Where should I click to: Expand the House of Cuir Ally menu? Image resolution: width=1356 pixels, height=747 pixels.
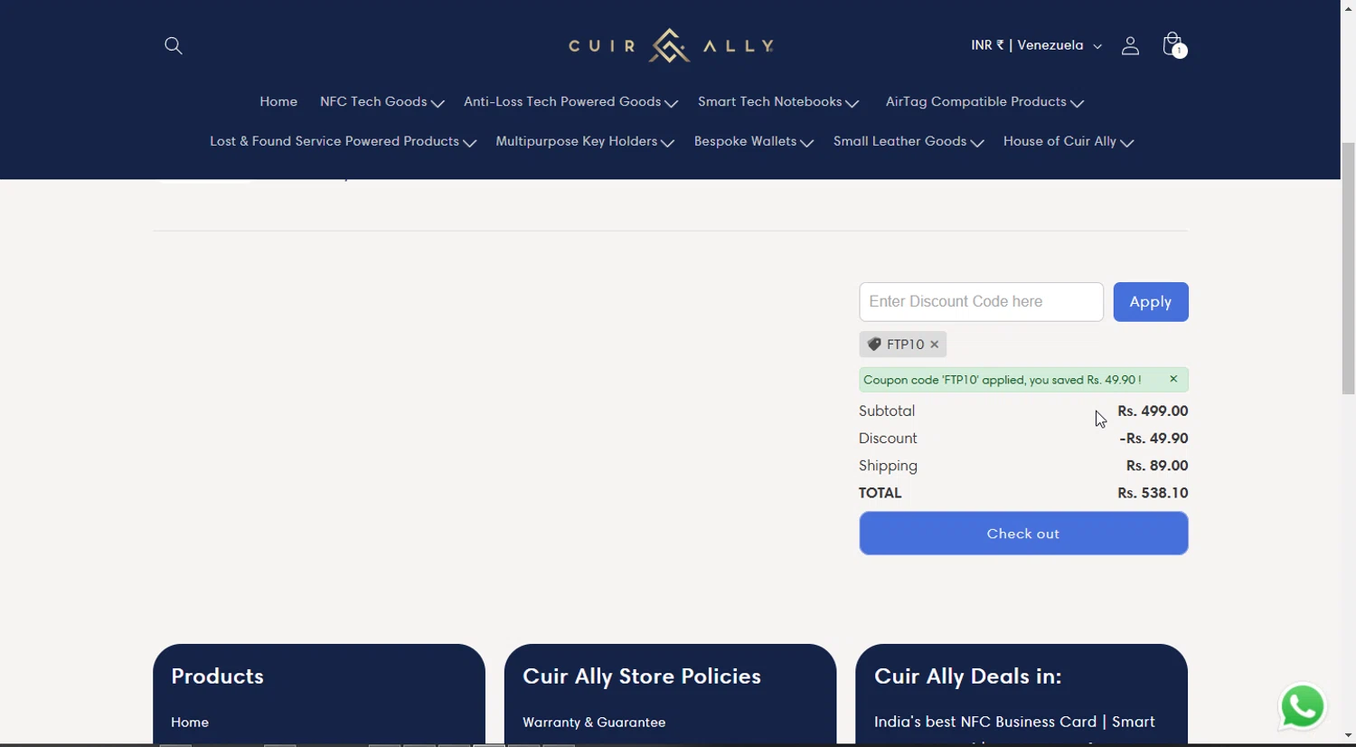(1069, 142)
